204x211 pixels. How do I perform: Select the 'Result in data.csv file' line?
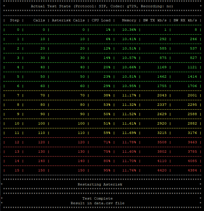[x=98, y=203]
